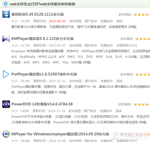Click 简体 in the PotPlayer row
The image size is (150, 142).
119,81
